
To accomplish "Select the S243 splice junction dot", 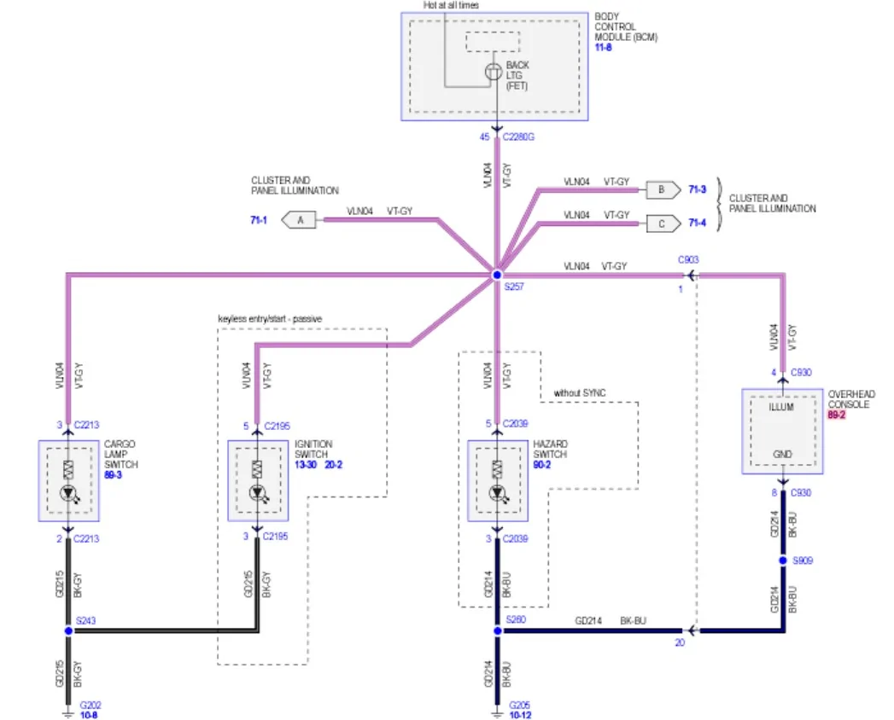I will coord(68,630).
